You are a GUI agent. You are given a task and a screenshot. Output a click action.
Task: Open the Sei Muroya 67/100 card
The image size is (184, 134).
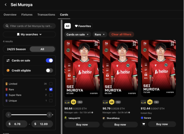pos(82,68)
